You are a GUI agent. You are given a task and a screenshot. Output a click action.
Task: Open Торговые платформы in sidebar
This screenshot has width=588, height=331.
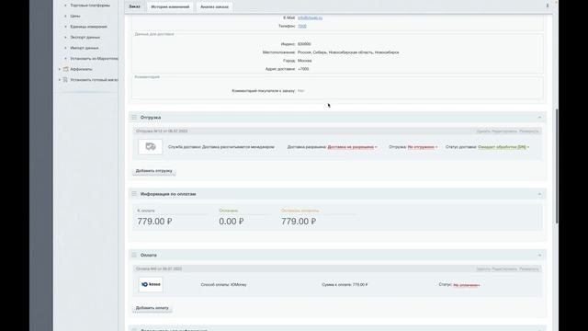[90, 6]
